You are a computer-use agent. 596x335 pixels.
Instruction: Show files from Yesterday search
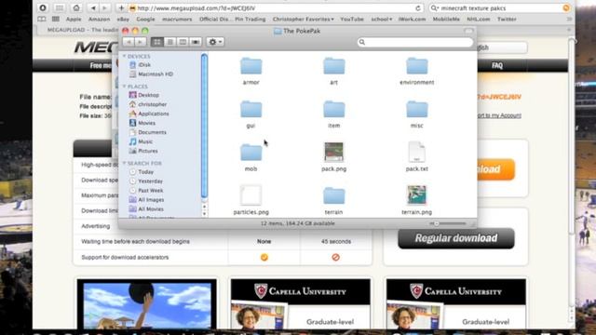point(146,181)
